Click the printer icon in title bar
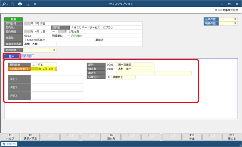Screen dimensions: 242x147 click(x=20, y=4)
